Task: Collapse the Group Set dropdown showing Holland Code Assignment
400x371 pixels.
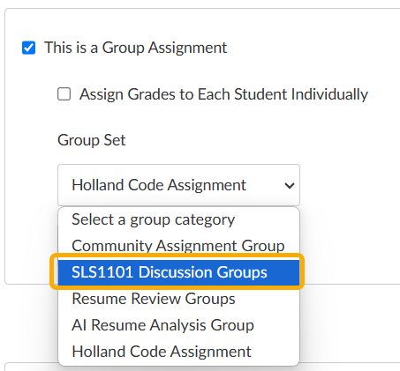Action: (x=178, y=185)
